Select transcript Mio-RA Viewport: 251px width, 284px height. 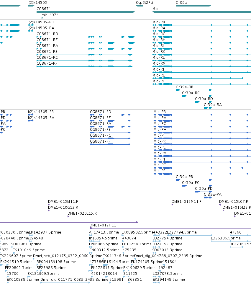point(202,31)
